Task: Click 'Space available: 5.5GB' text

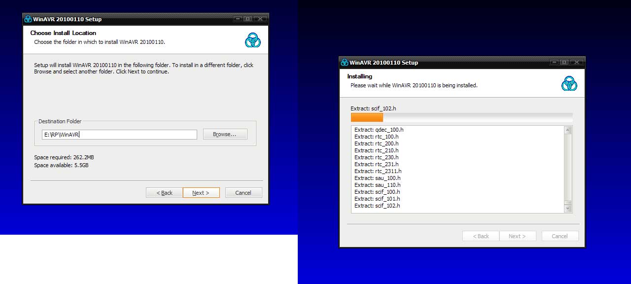Action: (61, 165)
